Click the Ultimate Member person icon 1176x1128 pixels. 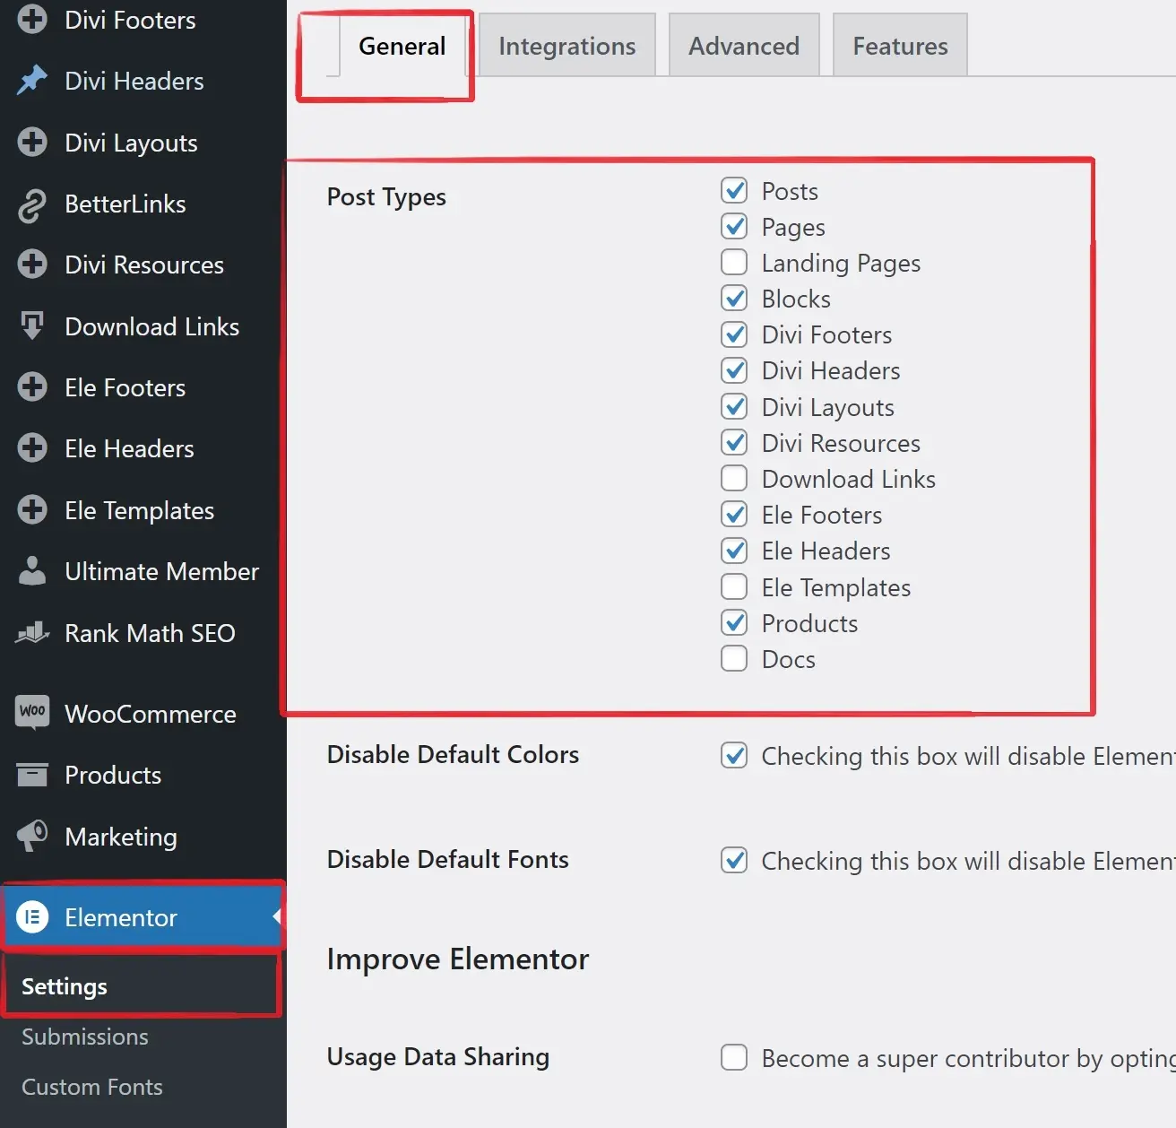32,571
